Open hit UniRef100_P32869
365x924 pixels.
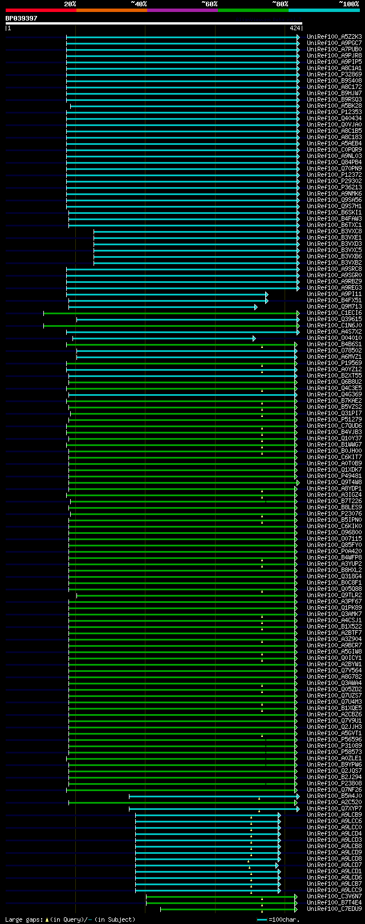[334, 75]
